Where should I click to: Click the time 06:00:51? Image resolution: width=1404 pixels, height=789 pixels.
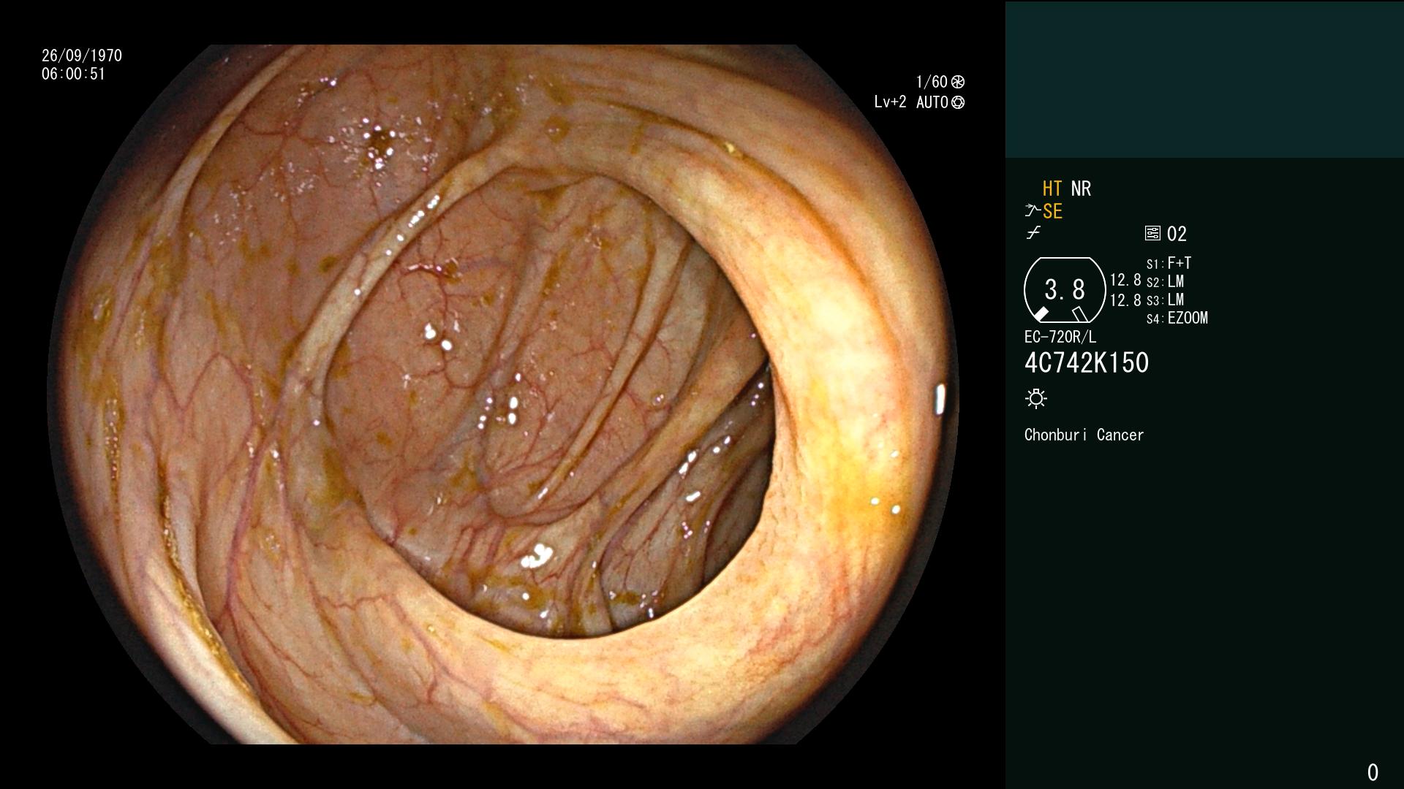(x=73, y=74)
